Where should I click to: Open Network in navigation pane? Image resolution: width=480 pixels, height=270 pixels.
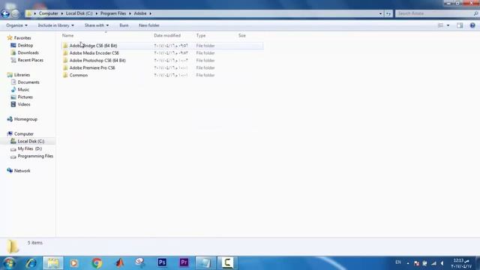(x=22, y=170)
